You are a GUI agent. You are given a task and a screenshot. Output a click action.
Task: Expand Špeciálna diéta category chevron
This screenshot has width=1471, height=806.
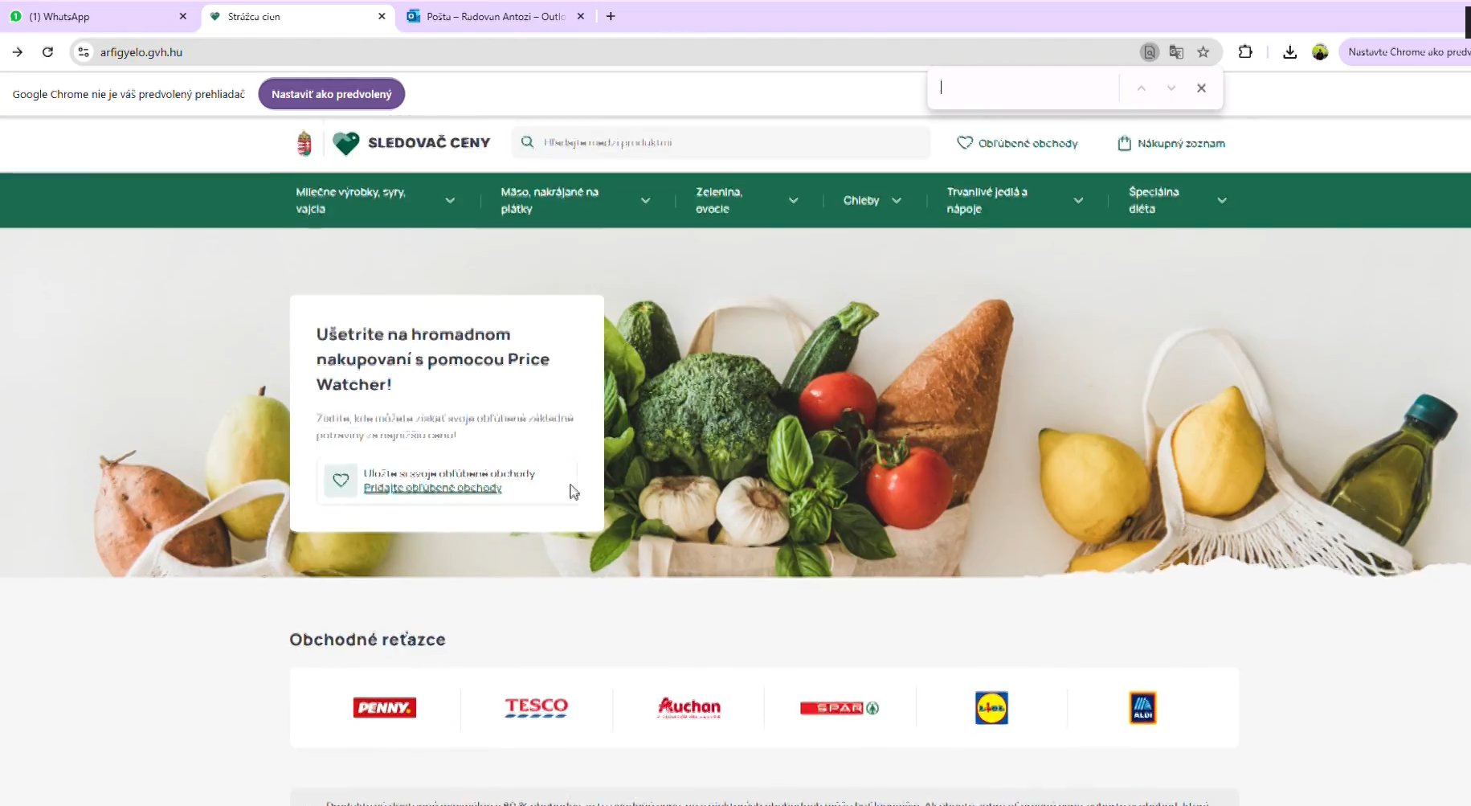(x=1222, y=201)
